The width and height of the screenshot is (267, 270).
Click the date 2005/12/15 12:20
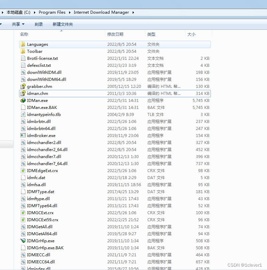tap(124, 87)
